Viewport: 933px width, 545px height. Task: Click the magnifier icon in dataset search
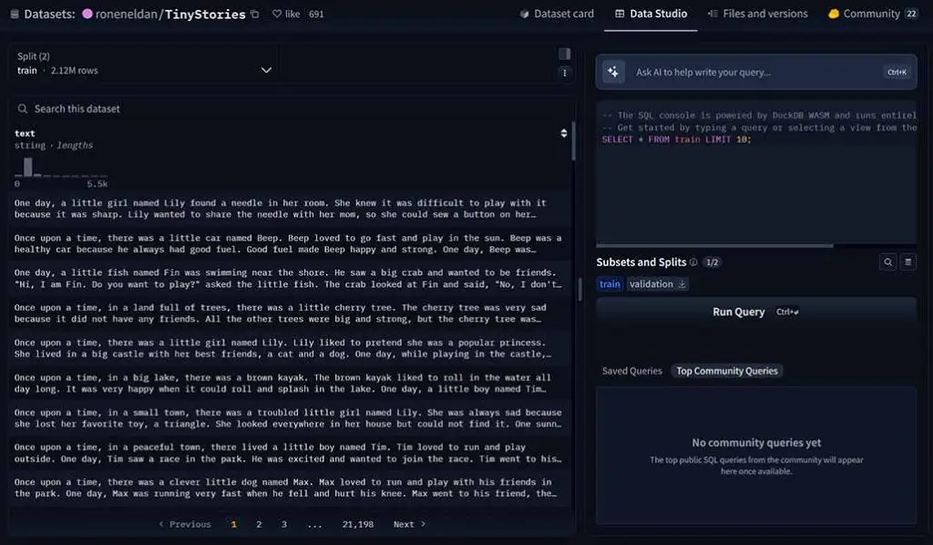(x=23, y=108)
